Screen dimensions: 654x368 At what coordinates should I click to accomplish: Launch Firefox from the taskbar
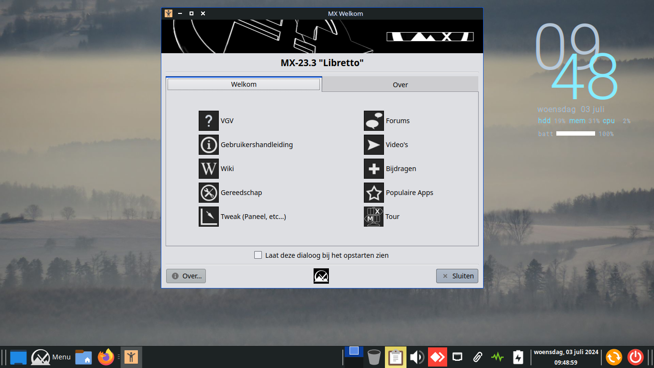point(106,357)
